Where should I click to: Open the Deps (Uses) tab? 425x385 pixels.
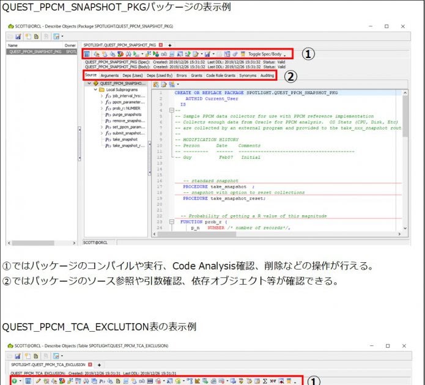(x=133, y=75)
